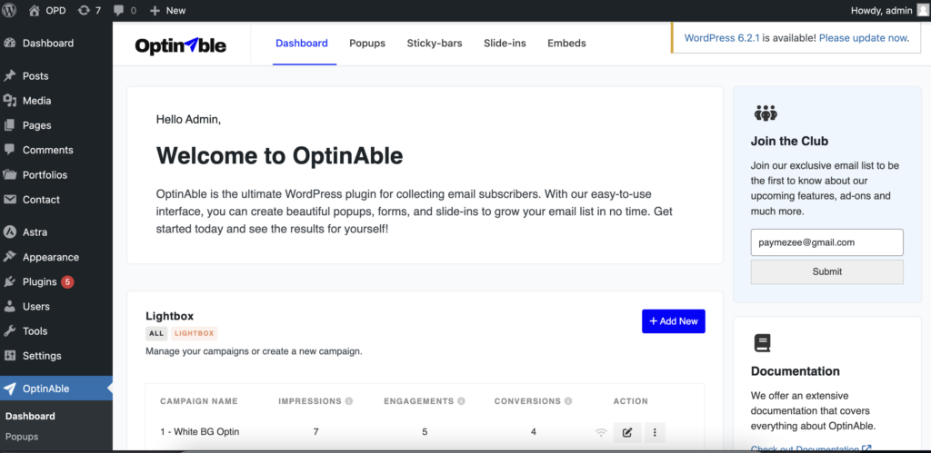Click edit icon for White BG Optin

pos(627,432)
